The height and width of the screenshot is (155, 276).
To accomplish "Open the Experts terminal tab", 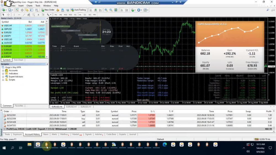I will [x=123, y=134].
